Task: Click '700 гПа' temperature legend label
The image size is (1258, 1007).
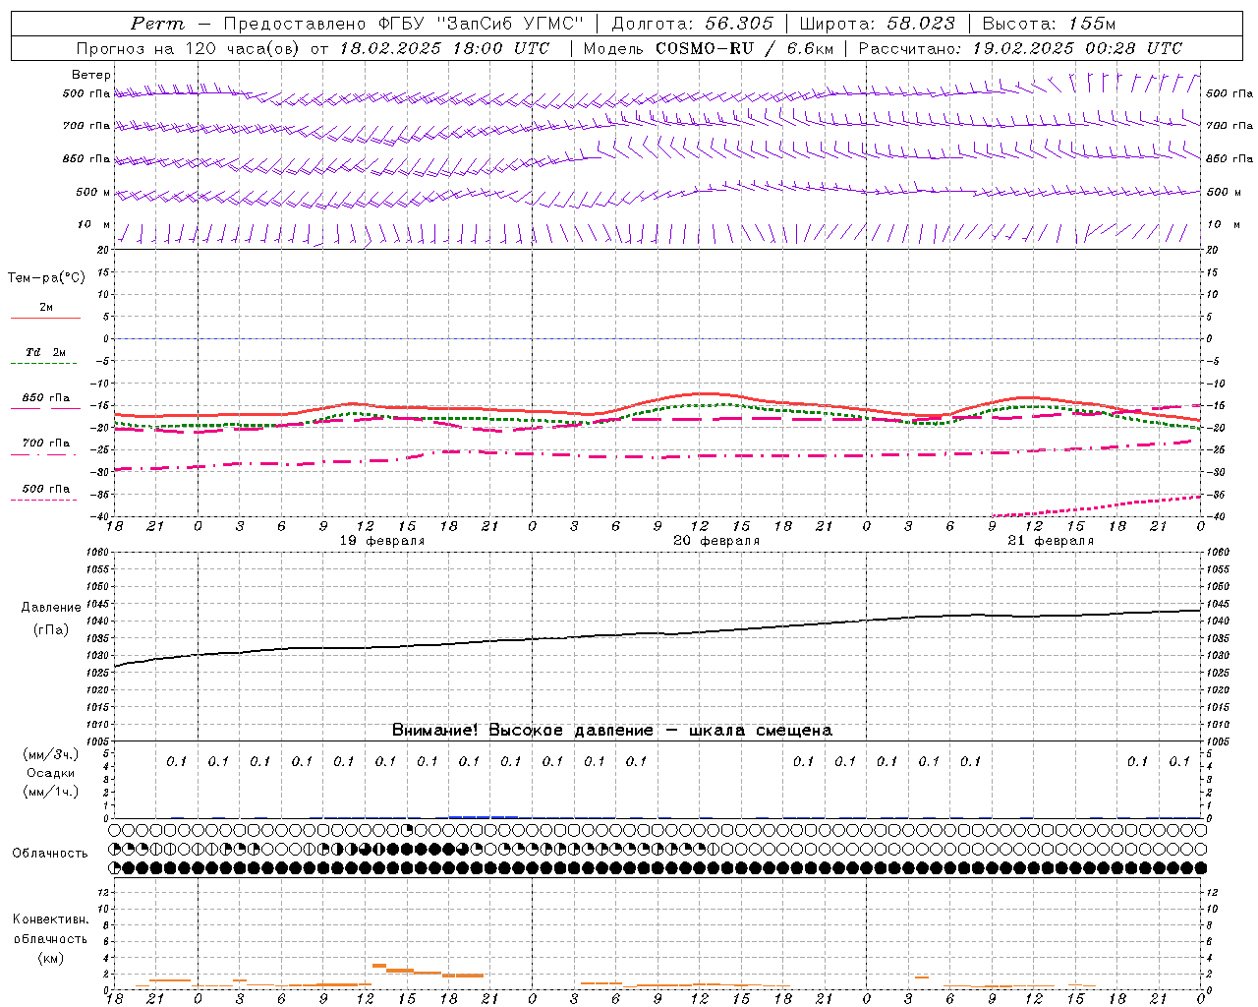Action: click(x=46, y=444)
